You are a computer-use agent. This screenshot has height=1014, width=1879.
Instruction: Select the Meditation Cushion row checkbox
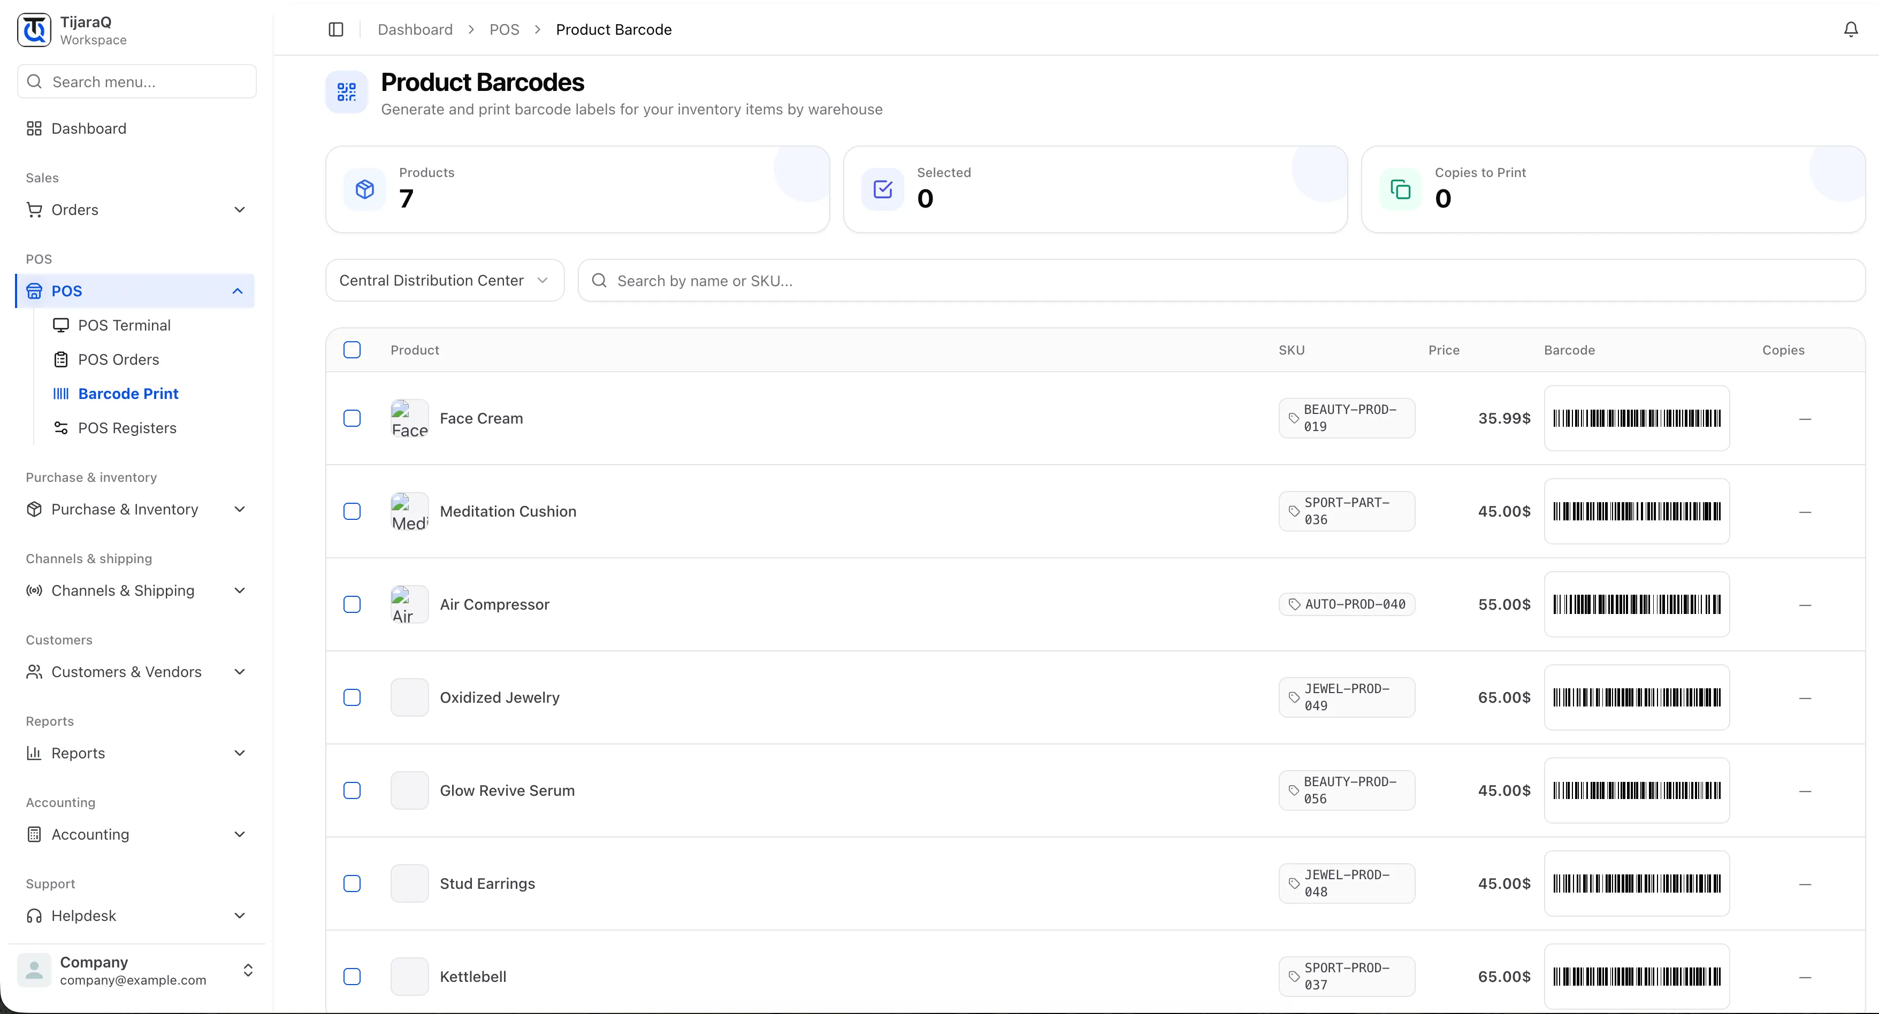(352, 511)
